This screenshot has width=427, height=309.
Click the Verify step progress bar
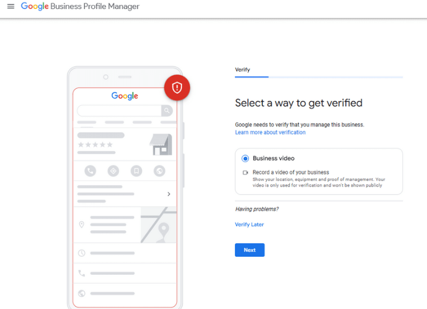[x=319, y=77]
